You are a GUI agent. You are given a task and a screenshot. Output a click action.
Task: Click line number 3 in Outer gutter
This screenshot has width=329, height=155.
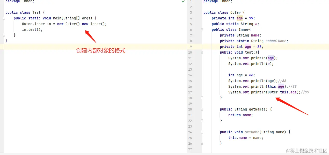(191, 13)
